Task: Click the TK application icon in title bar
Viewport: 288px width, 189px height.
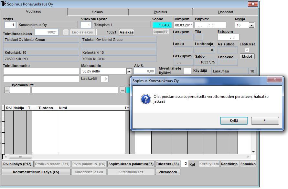Action: click(x=4, y=4)
